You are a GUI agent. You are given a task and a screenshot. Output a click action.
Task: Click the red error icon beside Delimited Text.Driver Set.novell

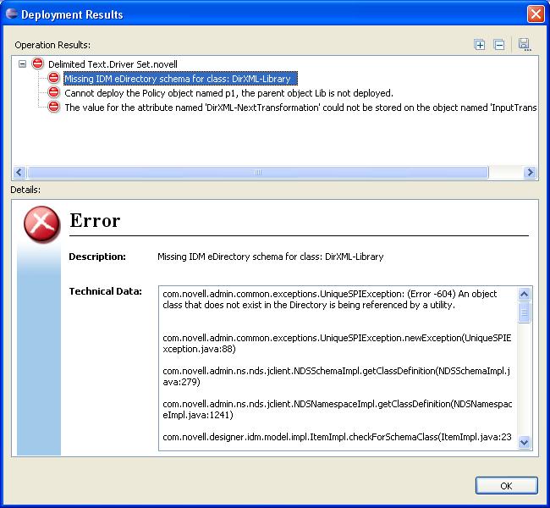[x=37, y=63]
